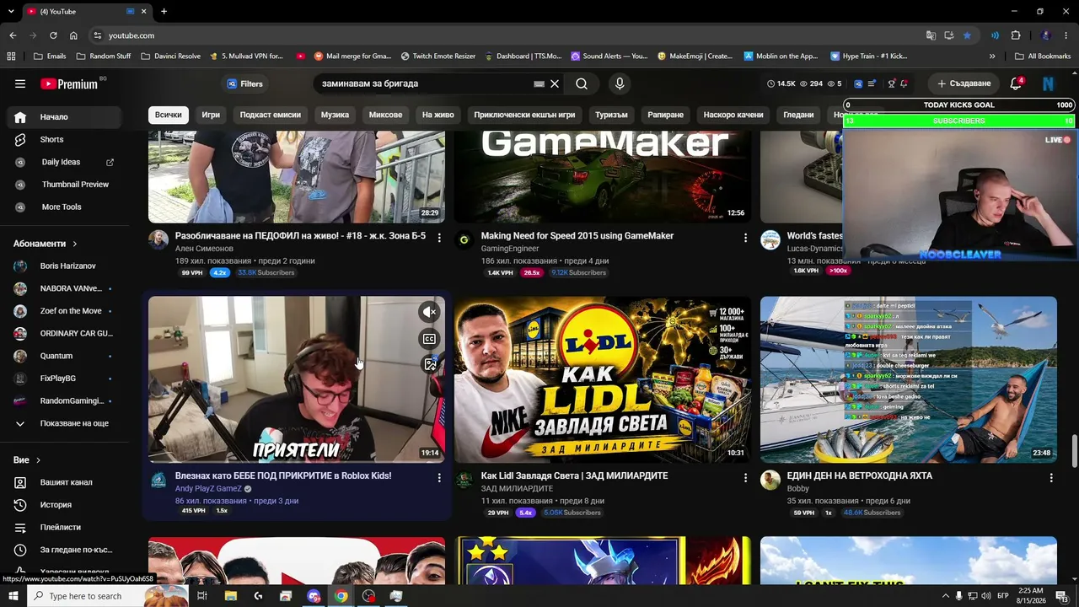Clear the search box text

coord(555,83)
